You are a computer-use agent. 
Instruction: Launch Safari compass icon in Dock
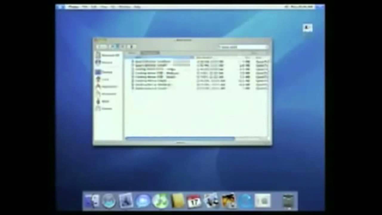click(109, 201)
